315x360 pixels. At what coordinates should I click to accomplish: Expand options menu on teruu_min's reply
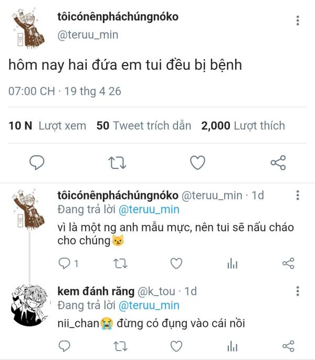298,195
